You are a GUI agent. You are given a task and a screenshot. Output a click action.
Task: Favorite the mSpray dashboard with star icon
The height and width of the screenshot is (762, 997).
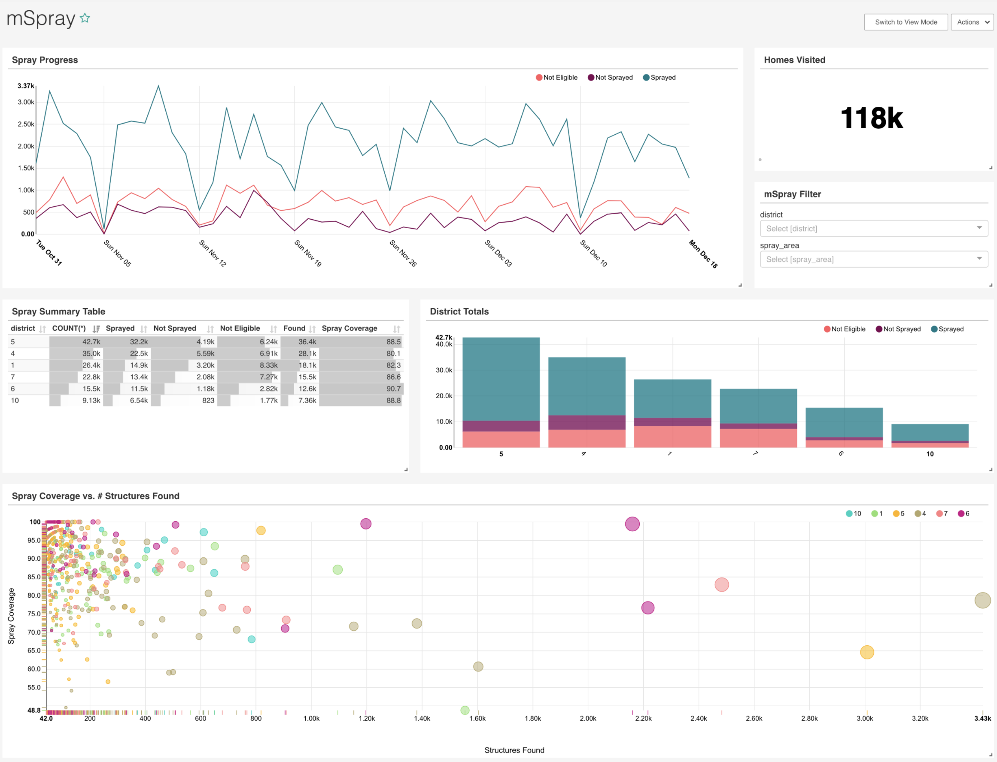point(85,18)
